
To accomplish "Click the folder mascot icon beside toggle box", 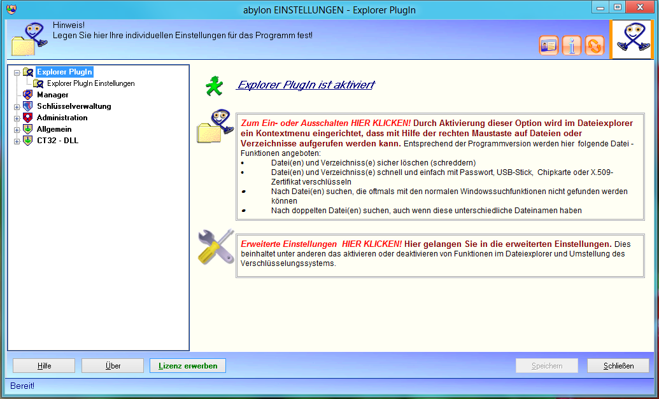I will (215, 126).
